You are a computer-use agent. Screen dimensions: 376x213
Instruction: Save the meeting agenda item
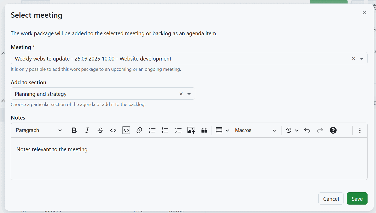(357, 198)
